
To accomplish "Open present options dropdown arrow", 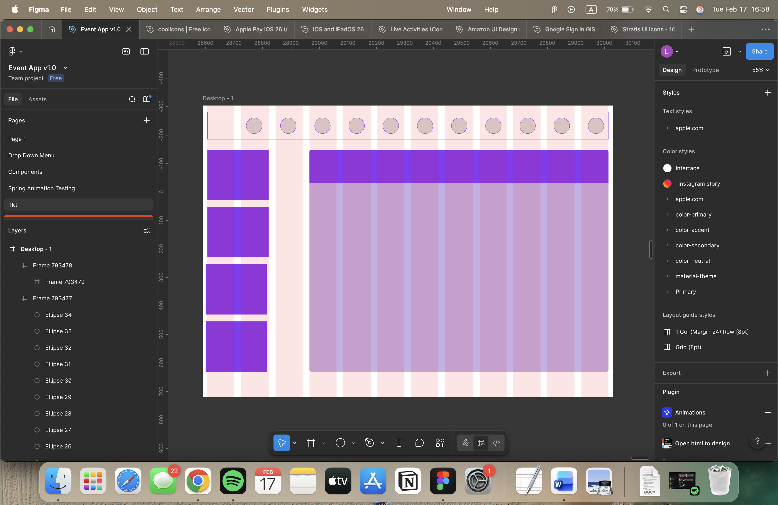I will point(739,52).
